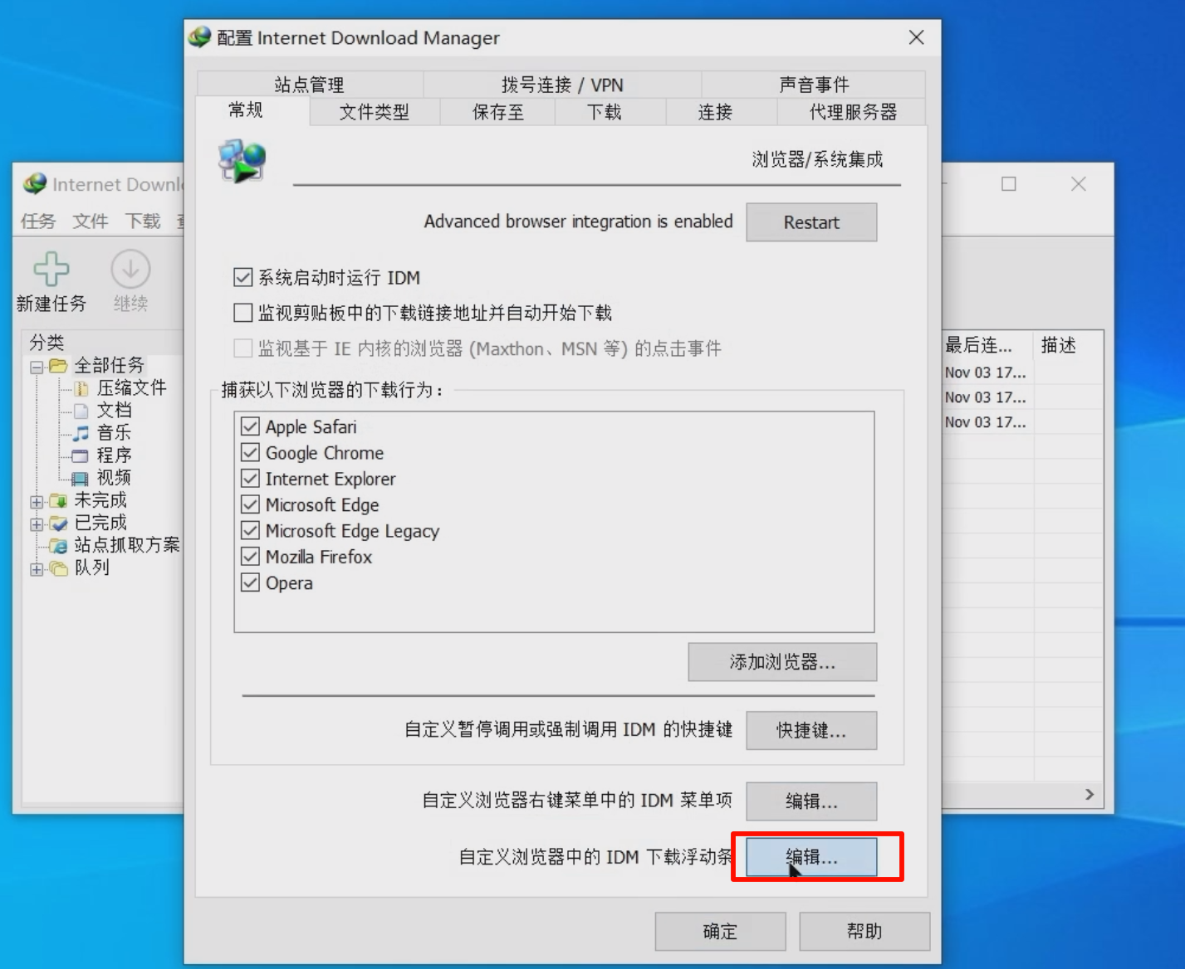The height and width of the screenshot is (969, 1185).
Task: Toggle 系统启动时运行 IDM checkbox
Action: (x=243, y=277)
